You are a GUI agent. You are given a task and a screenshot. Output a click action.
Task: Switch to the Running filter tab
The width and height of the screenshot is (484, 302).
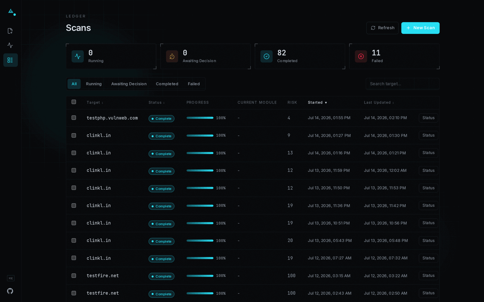click(94, 84)
